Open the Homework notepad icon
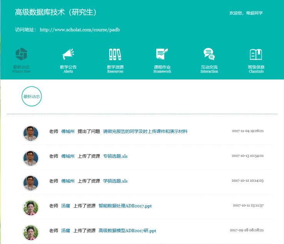Viewport: 284px width, 244px height. [162, 54]
